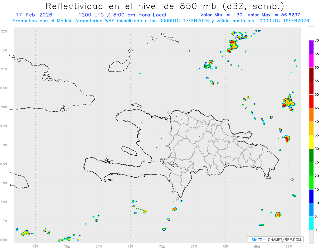Click the colorbar value "50"

click(x=317, y=95)
